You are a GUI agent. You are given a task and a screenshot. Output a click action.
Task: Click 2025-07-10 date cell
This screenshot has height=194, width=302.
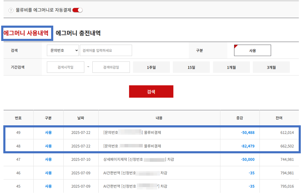(81, 159)
